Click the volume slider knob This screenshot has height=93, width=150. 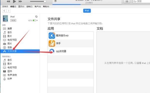point(45,1)
